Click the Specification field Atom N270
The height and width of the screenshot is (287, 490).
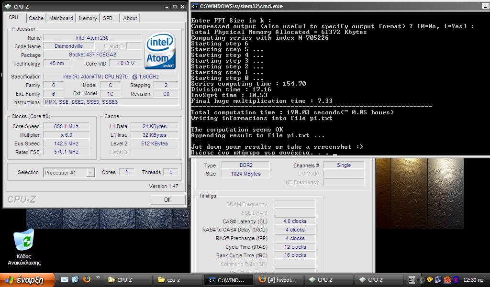[111, 77]
